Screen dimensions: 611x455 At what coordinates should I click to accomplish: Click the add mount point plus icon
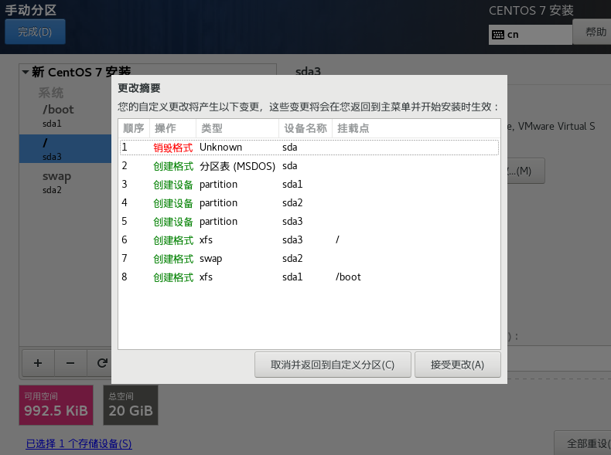(x=38, y=363)
